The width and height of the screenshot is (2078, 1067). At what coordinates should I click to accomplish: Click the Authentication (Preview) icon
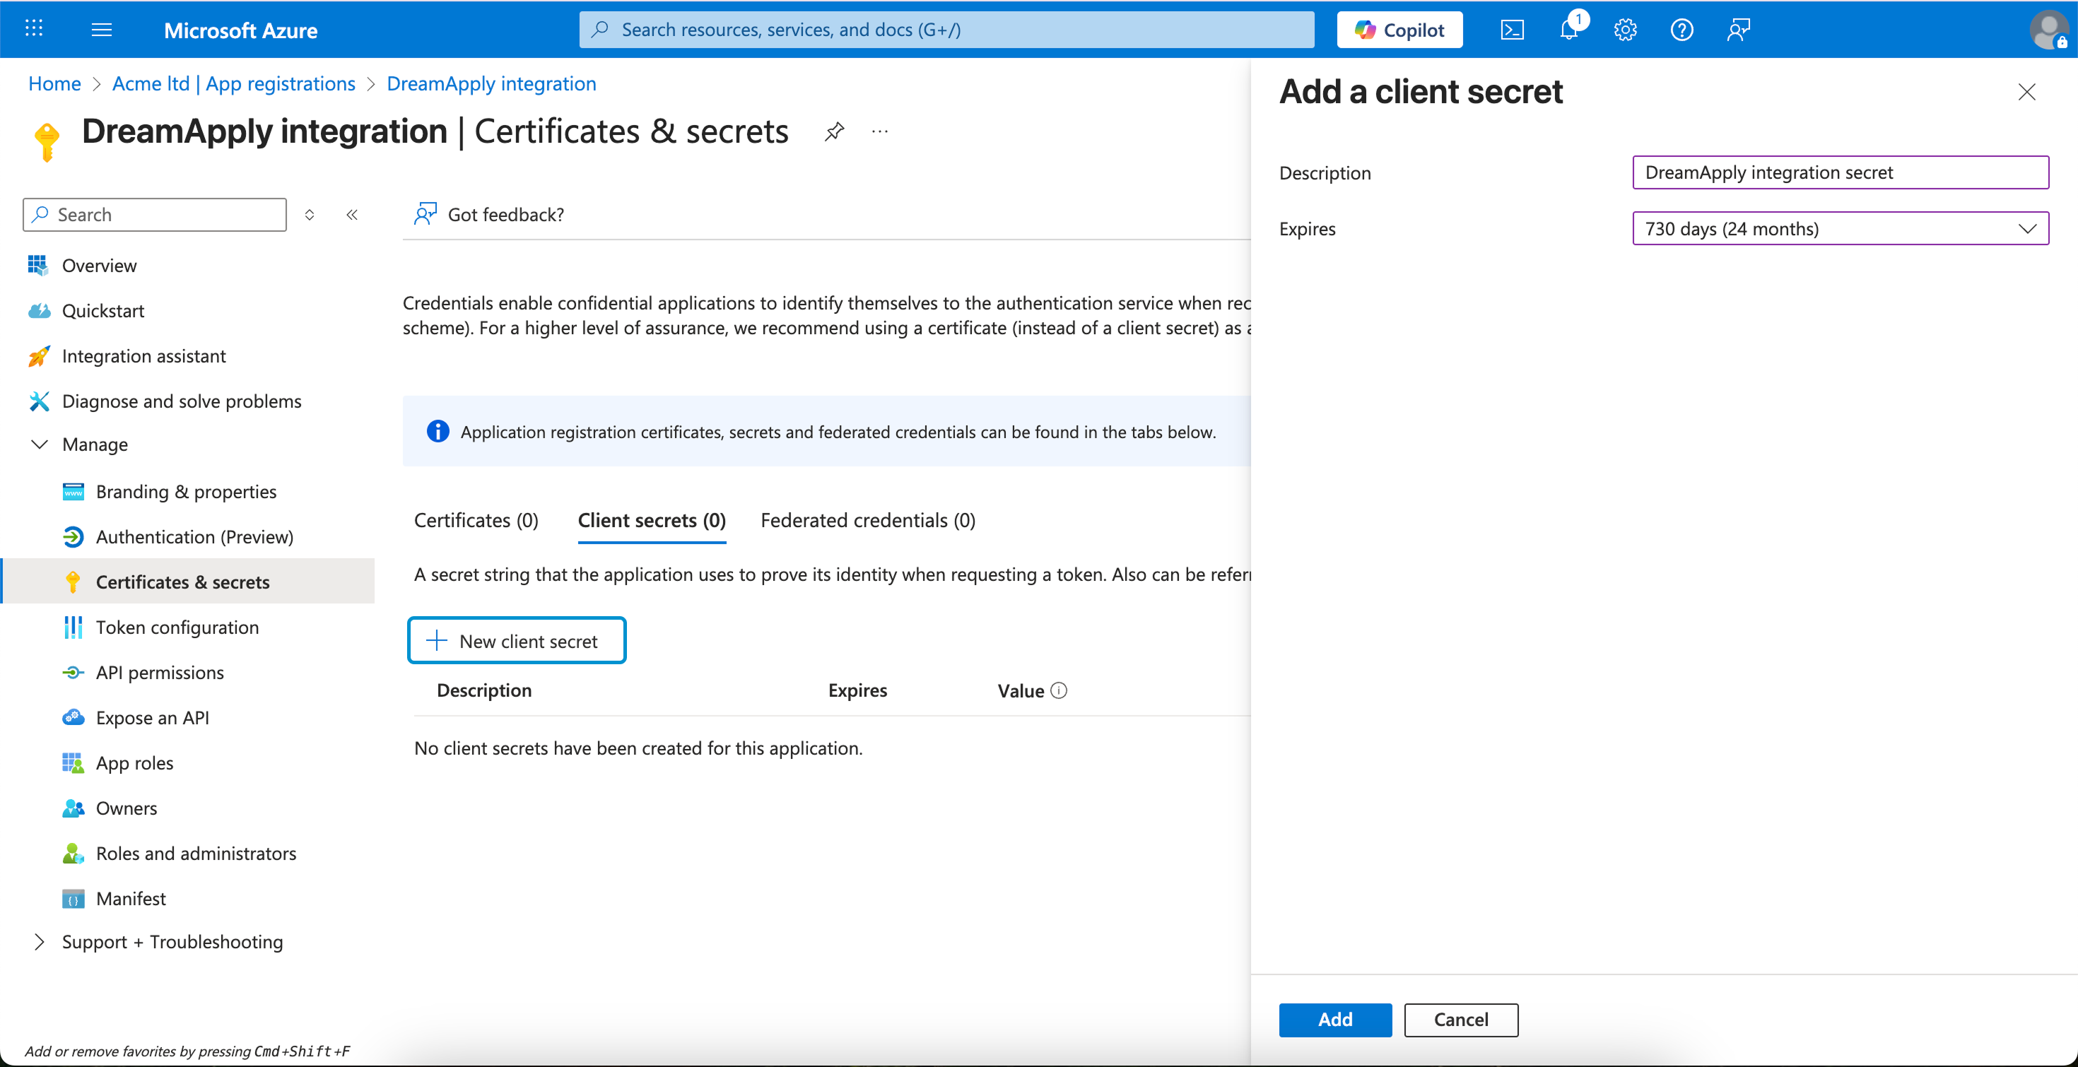(73, 536)
